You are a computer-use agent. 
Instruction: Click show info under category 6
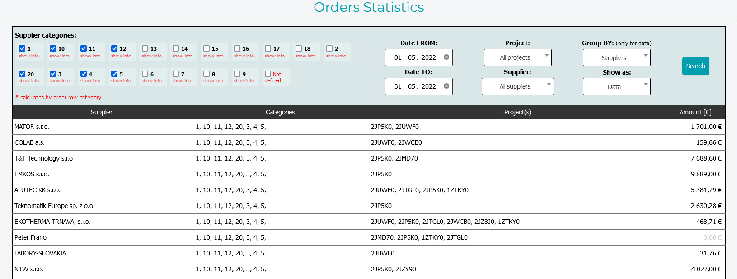152,81
